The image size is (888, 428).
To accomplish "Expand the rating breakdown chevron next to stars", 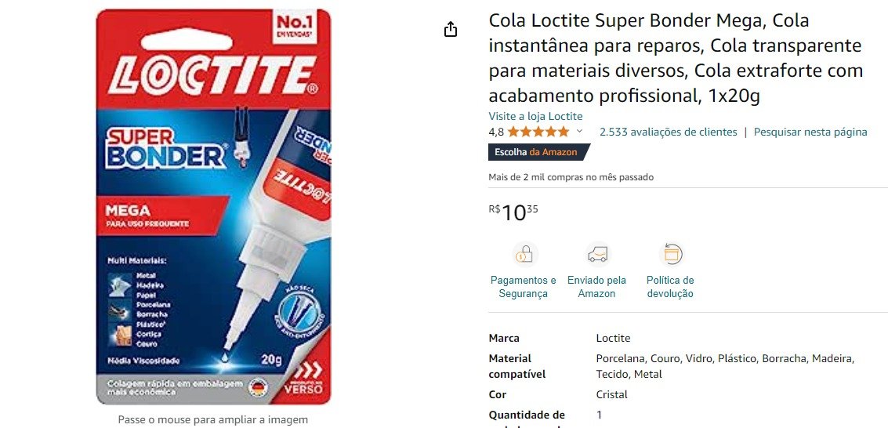I will click(579, 132).
